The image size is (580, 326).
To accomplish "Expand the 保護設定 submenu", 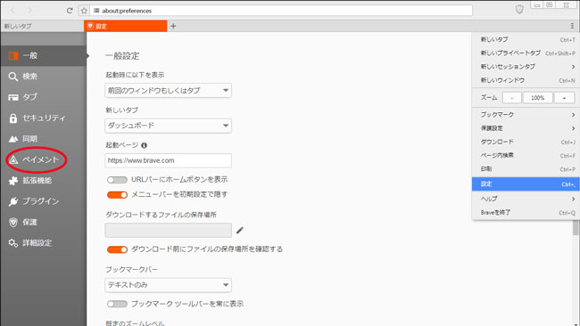I will pos(526,128).
